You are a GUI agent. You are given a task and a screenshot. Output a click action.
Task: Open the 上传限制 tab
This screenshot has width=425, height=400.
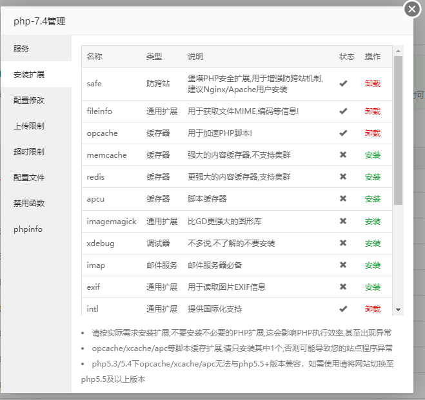tap(36, 126)
